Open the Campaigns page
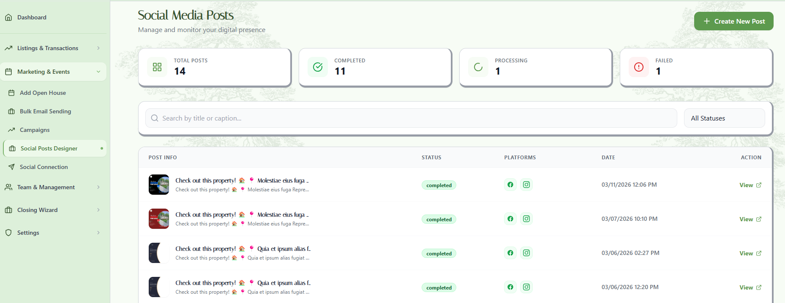 point(35,130)
